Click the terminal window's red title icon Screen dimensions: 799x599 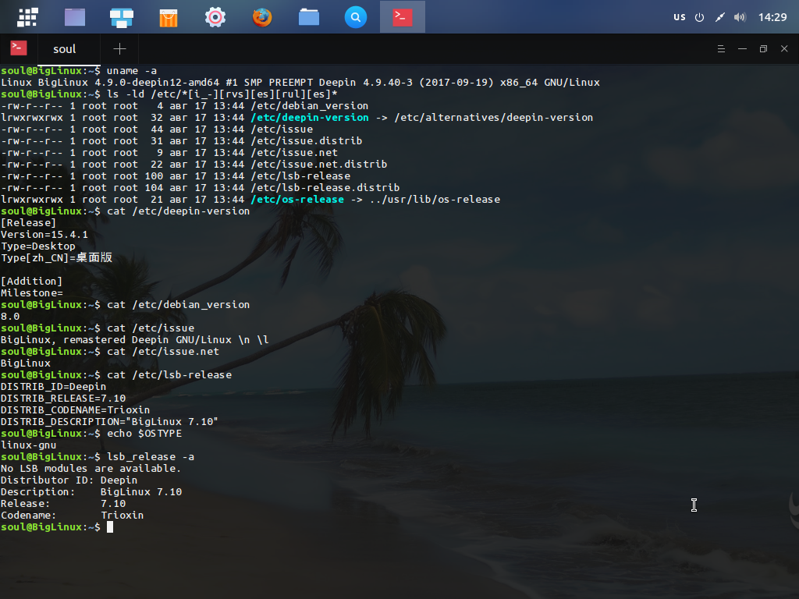(19, 48)
